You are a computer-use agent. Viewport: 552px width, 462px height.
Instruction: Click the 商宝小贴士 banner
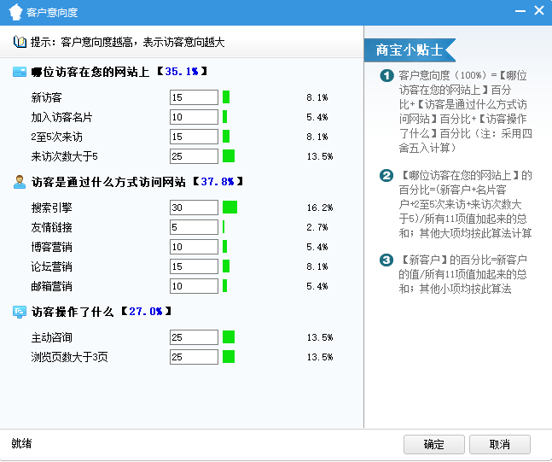tap(410, 50)
